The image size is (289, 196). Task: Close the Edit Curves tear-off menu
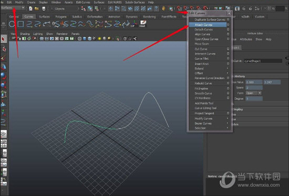[229, 13]
